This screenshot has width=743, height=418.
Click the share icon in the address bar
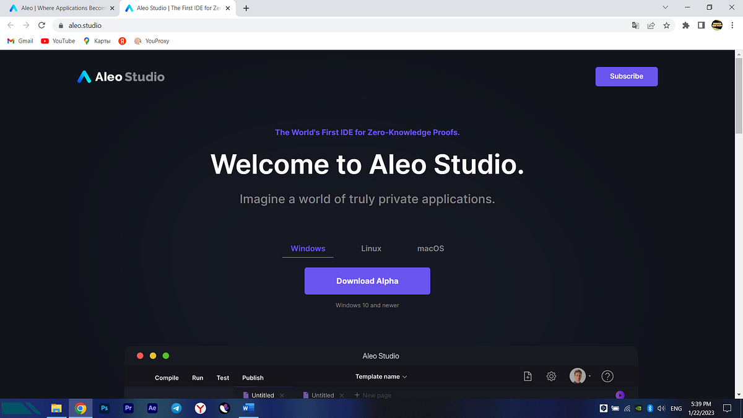[x=651, y=25]
